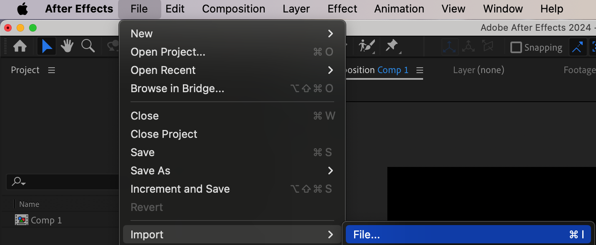
Task: Switch to the Layer (none) tab
Action: 478,70
